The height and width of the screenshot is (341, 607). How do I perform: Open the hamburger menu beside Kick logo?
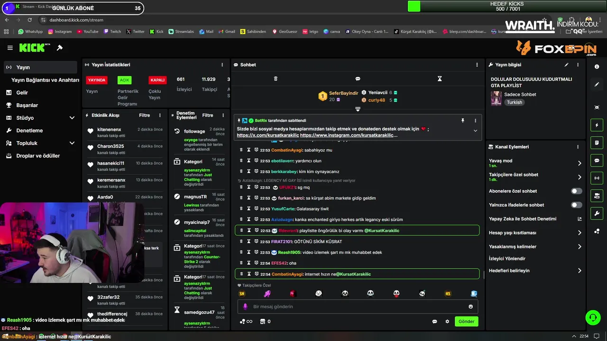[10, 48]
